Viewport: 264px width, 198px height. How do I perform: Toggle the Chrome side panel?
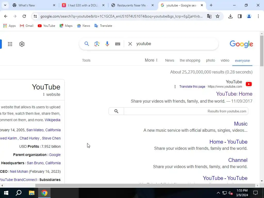coord(240,16)
